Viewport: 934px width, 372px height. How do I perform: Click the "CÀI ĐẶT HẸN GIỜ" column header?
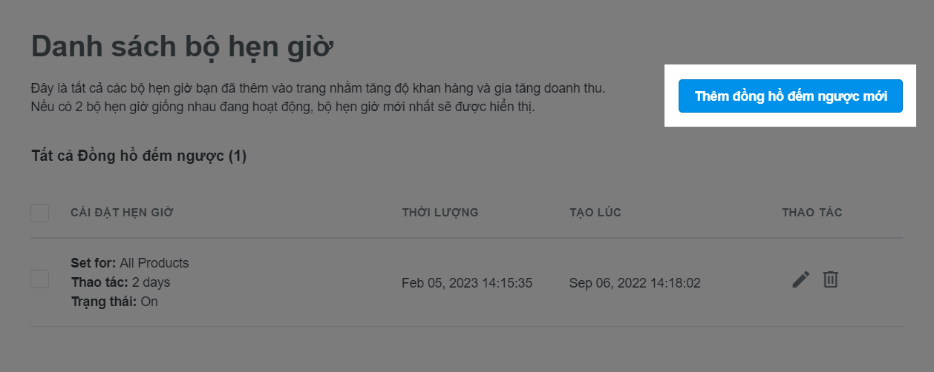click(x=122, y=213)
